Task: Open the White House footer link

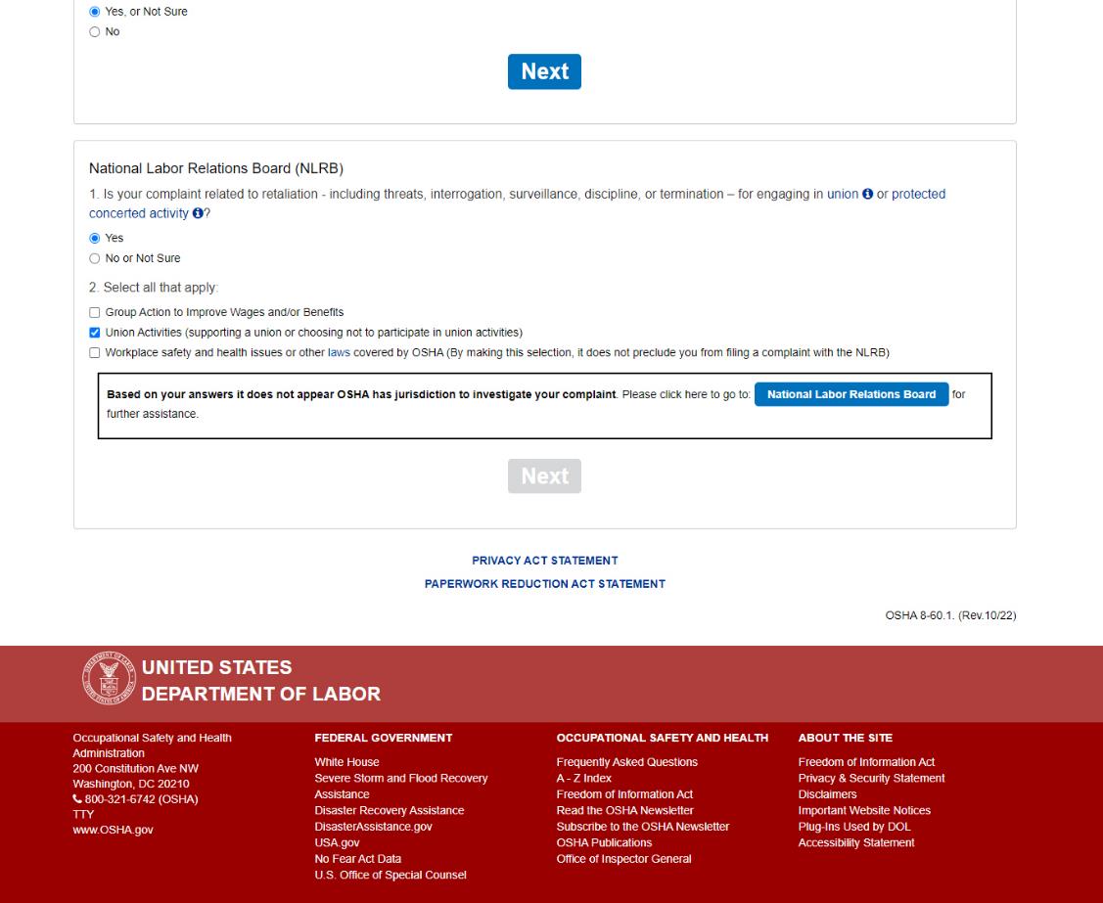Action: (x=346, y=762)
